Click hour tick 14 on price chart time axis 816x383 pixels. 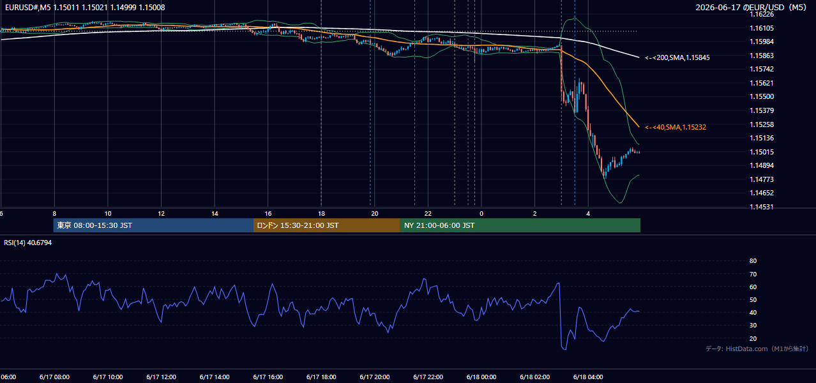pos(215,213)
